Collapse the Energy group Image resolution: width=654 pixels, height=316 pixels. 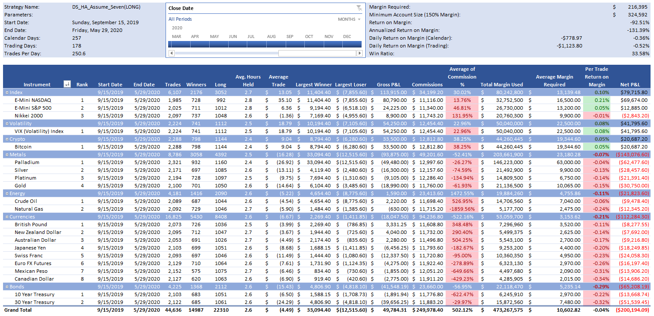[7, 193]
